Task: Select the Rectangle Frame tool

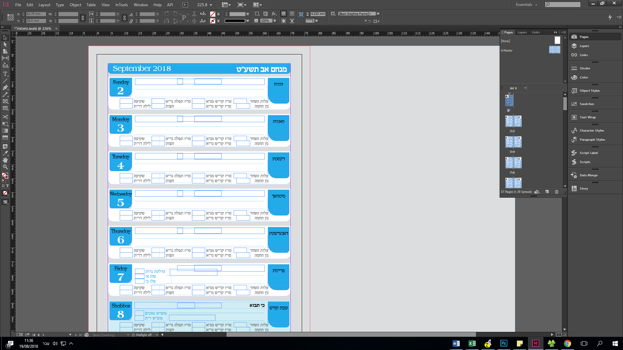Action: tap(5, 101)
